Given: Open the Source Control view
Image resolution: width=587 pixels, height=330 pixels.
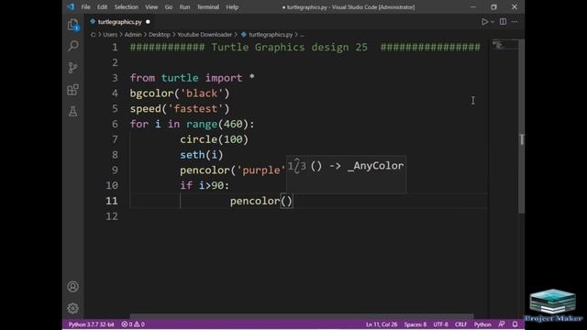Looking at the screenshot, I should (x=73, y=68).
